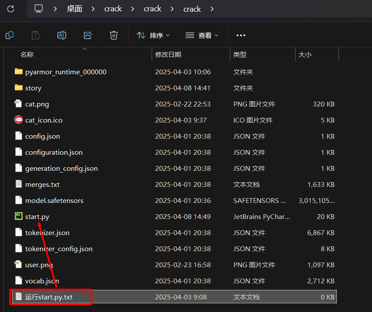Click the share icon in toolbar
The image size is (372, 312).
tap(88, 35)
